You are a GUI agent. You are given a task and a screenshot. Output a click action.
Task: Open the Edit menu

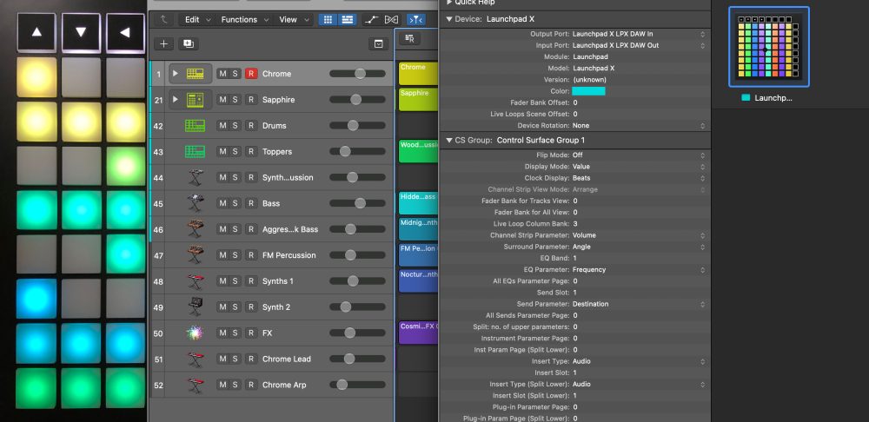(196, 19)
